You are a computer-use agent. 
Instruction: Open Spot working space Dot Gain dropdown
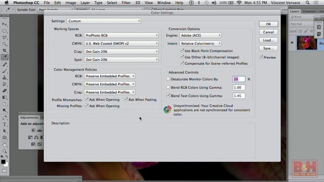[121, 60]
